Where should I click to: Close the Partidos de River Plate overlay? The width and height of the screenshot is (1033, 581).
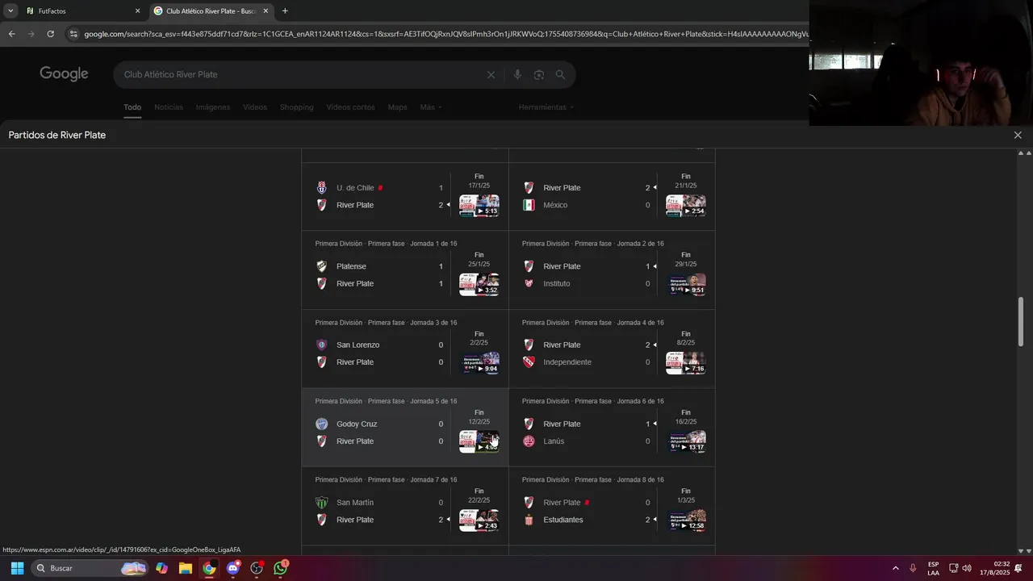tap(1018, 135)
